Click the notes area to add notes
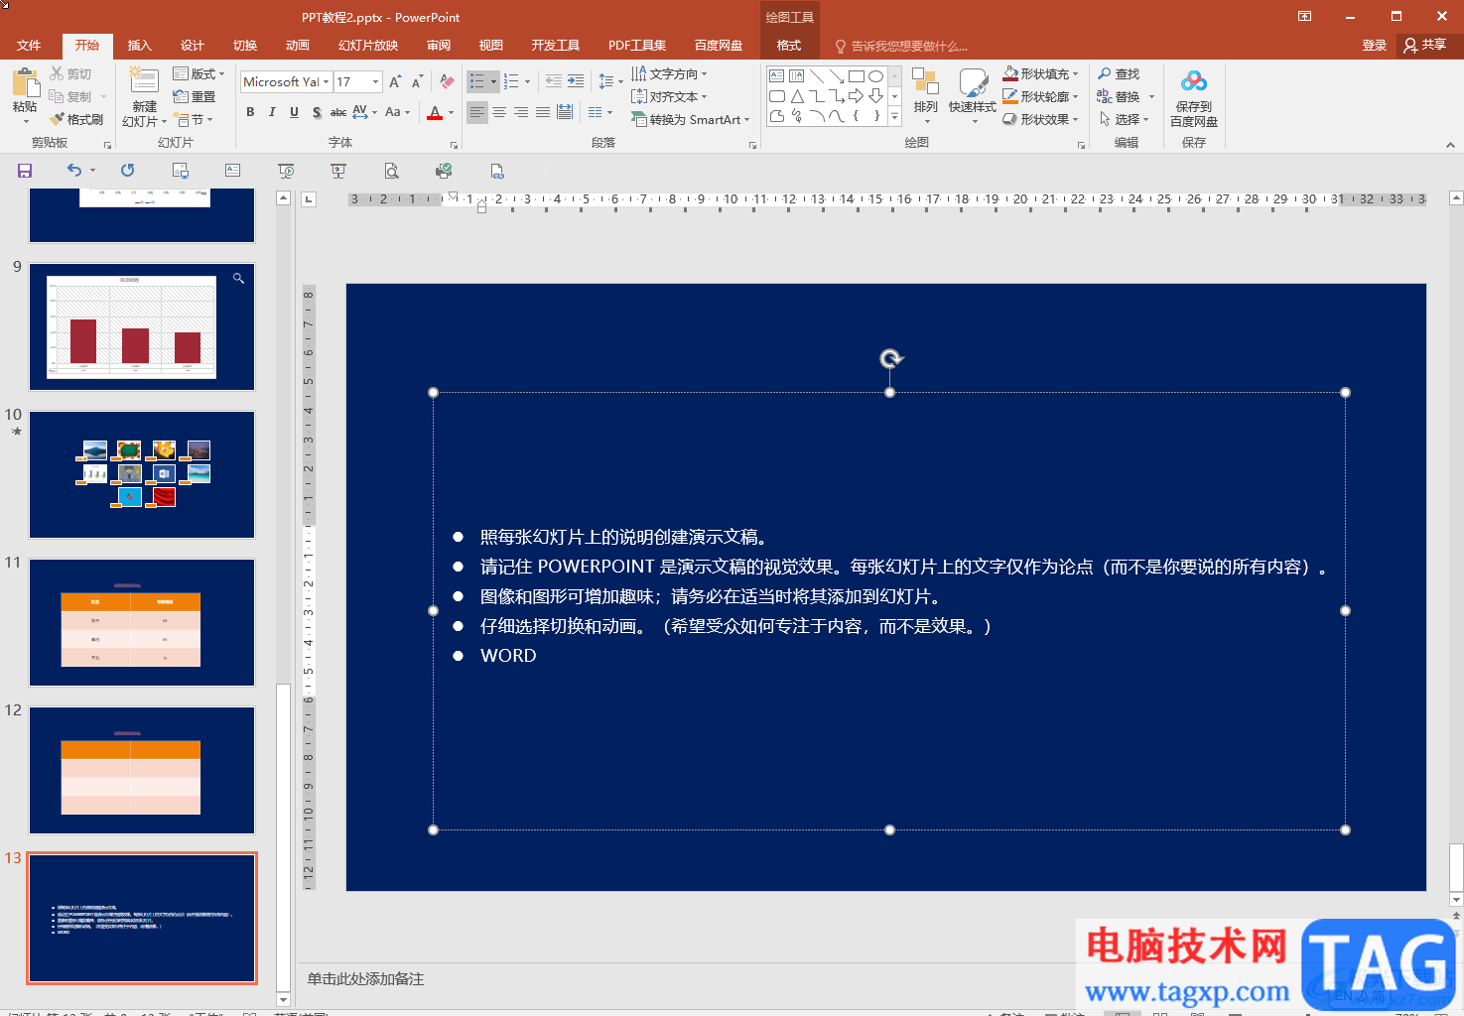 pyautogui.click(x=365, y=978)
